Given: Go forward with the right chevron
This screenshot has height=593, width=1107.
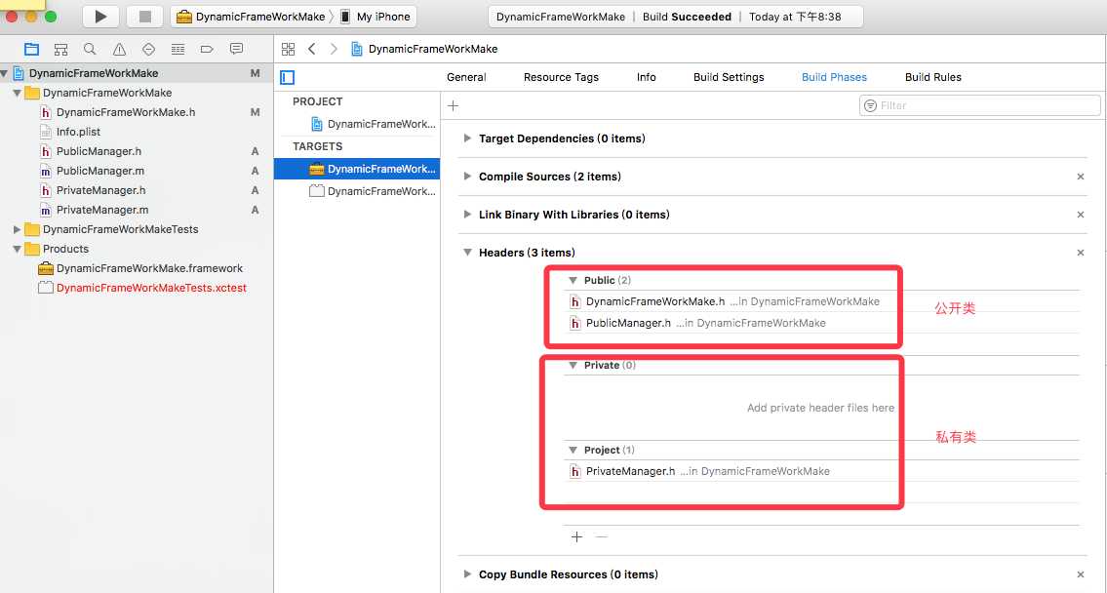Looking at the screenshot, I should 334,49.
